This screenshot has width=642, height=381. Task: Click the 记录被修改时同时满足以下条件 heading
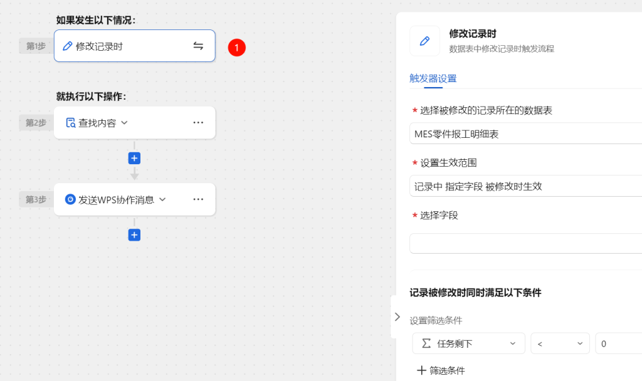475,293
